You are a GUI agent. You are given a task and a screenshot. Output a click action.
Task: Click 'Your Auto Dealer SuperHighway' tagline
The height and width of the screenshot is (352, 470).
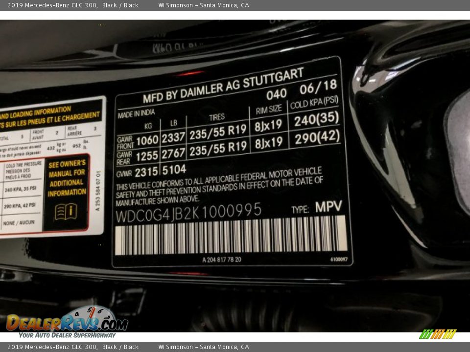tap(67, 335)
